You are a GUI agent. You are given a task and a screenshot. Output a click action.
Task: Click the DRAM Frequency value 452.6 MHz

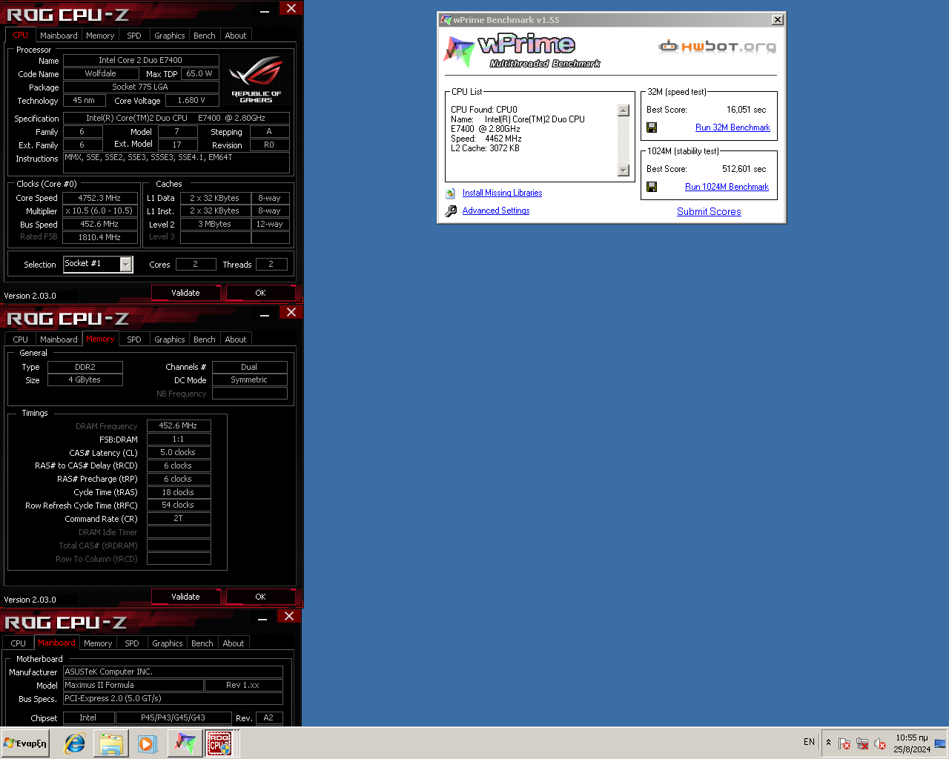(x=178, y=425)
